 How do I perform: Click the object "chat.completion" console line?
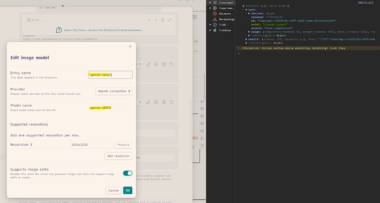272,28
